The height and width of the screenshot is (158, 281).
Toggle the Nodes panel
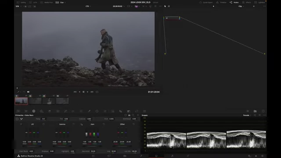[x=234, y=2]
